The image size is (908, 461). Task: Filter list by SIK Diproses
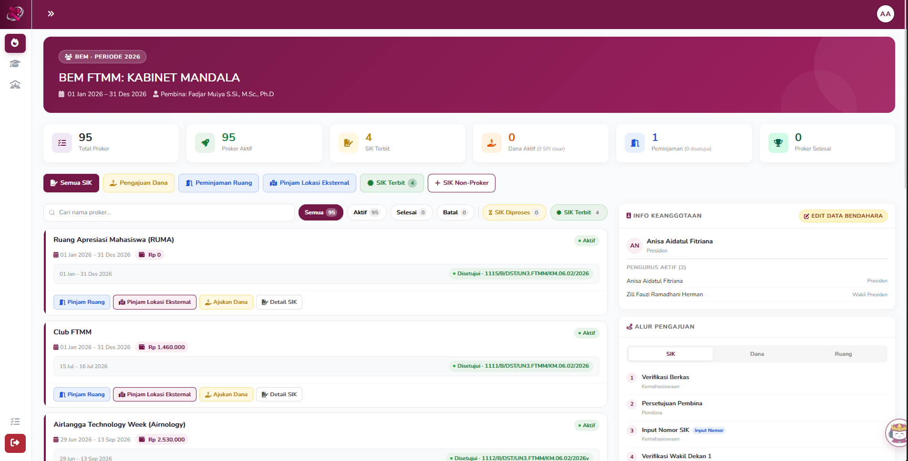click(x=514, y=212)
